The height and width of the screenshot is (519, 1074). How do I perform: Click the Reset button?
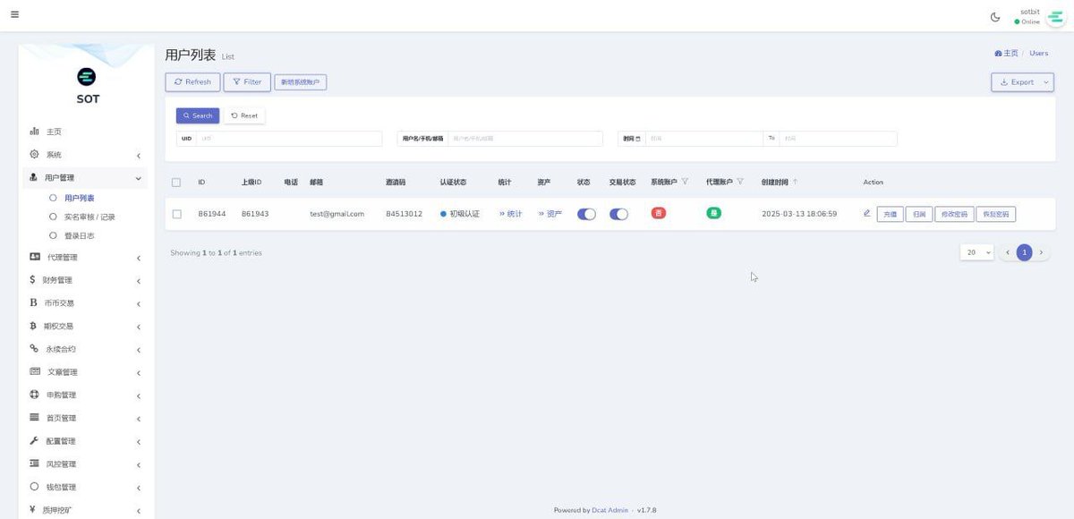coord(244,115)
